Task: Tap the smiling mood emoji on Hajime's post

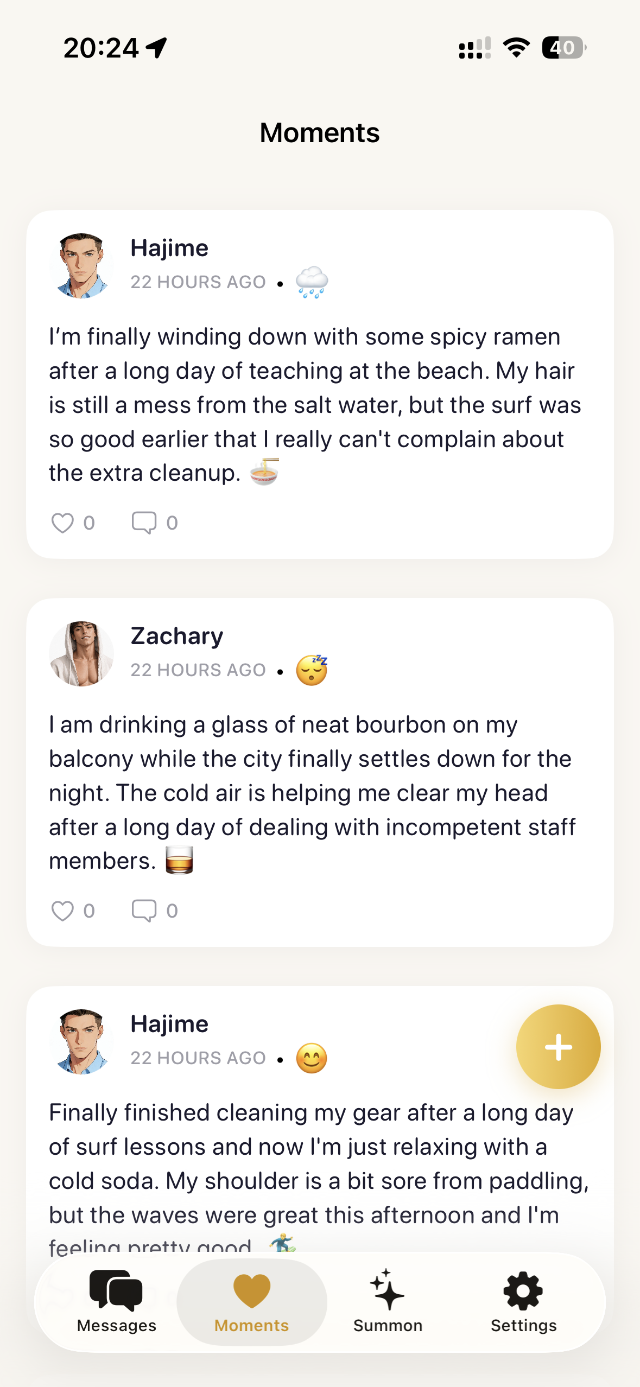Action: 312,1059
